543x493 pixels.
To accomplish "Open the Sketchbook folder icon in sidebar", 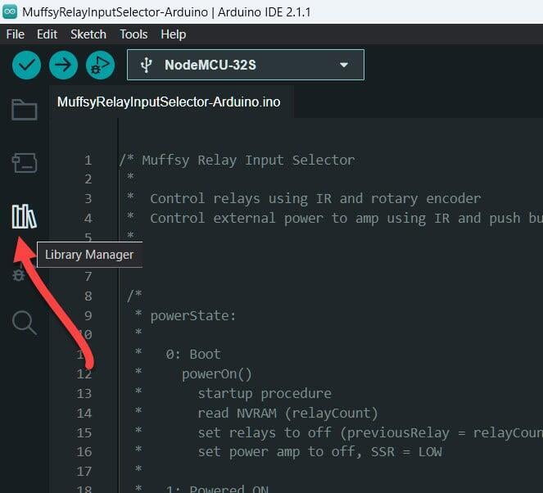I will click(x=25, y=110).
